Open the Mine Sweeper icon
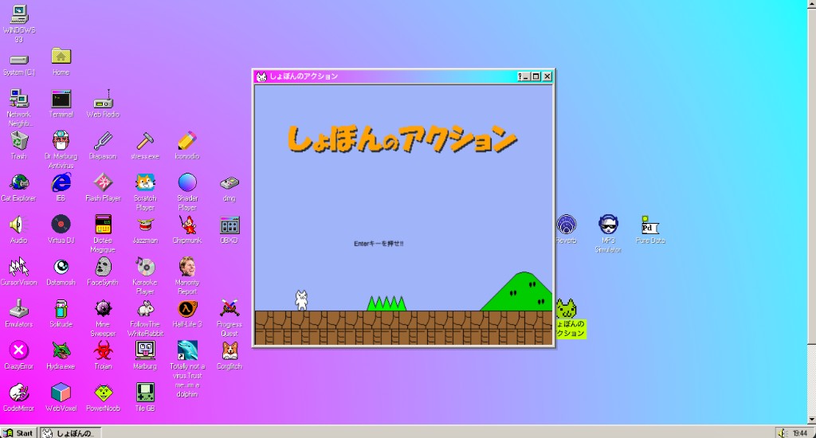The width and height of the screenshot is (816, 438). click(103, 308)
